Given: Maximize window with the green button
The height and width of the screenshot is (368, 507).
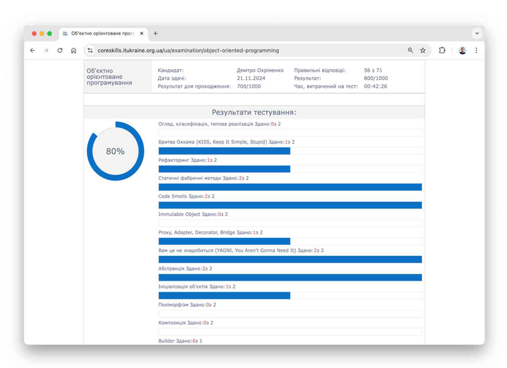Looking at the screenshot, I should point(49,33).
